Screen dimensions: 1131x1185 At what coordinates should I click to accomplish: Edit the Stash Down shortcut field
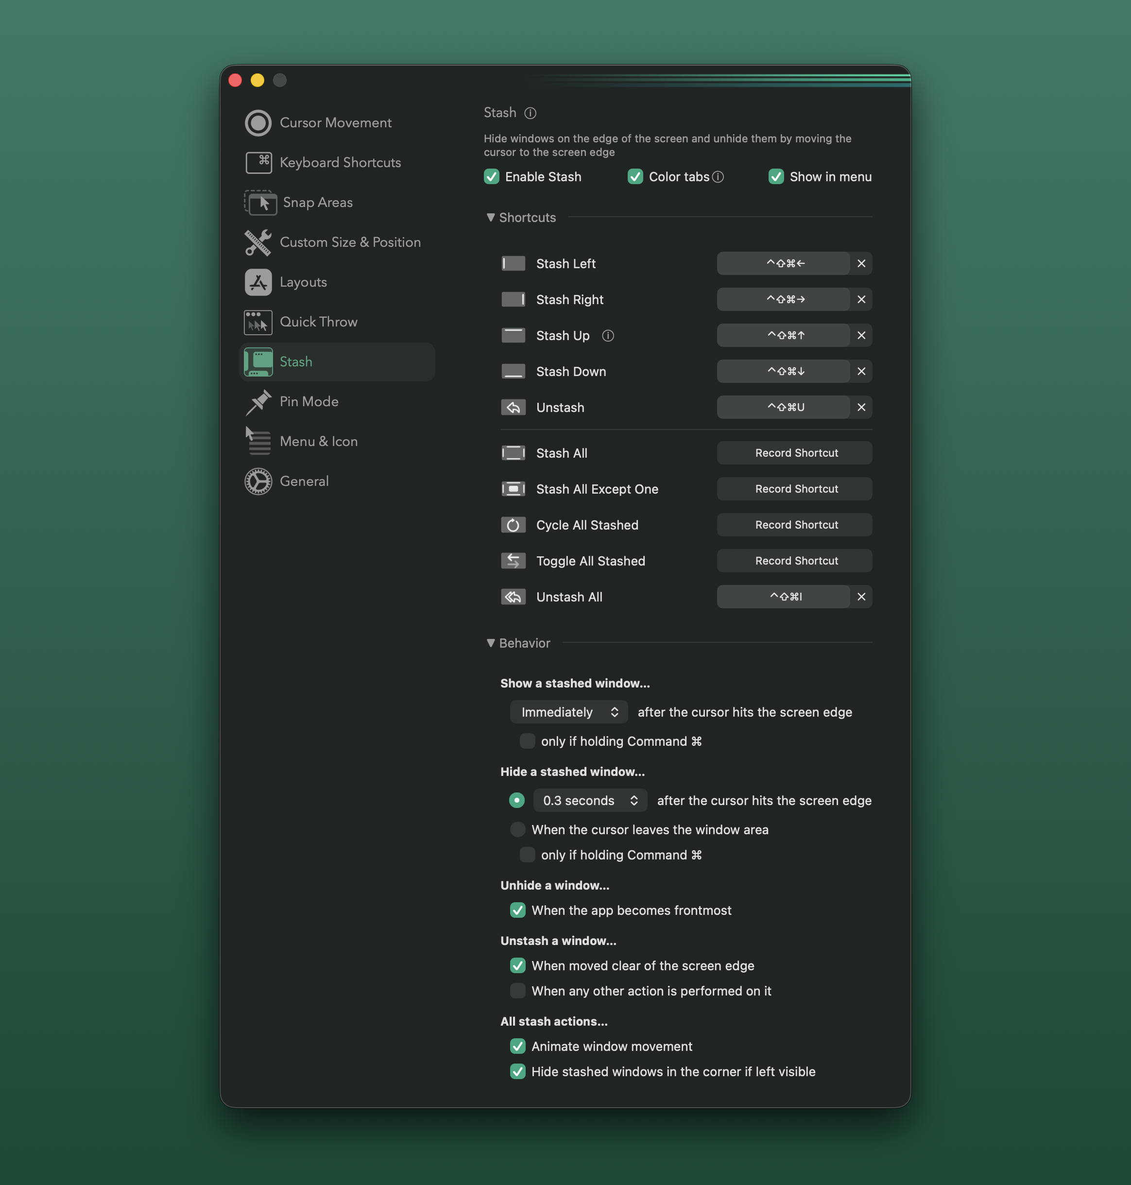click(783, 372)
